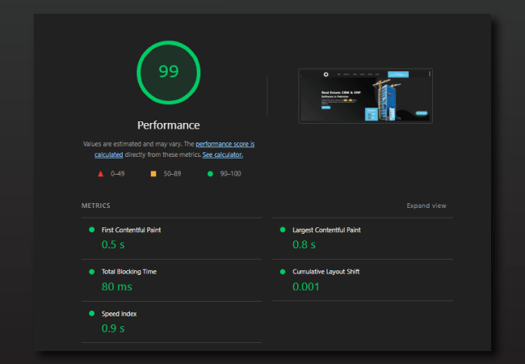Open the page screenshot thumbnail
The width and height of the screenshot is (525, 364).
[365, 95]
